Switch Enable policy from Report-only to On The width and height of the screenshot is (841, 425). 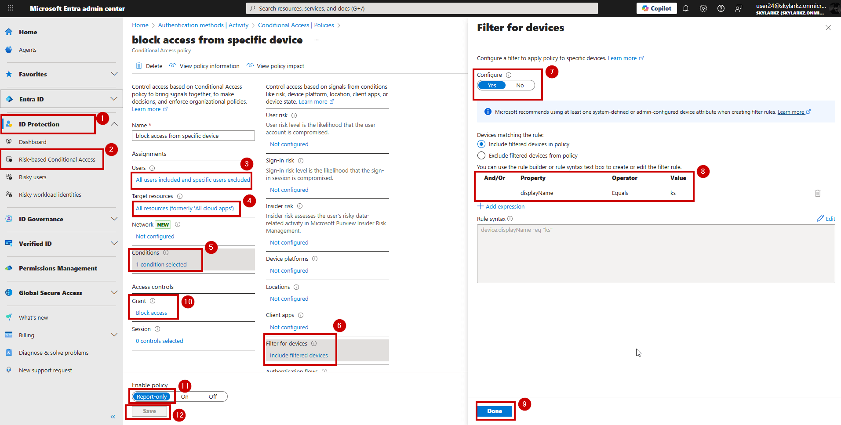(184, 396)
